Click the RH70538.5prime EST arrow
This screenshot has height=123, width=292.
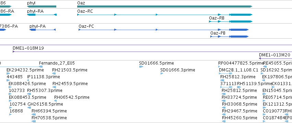click(34, 121)
